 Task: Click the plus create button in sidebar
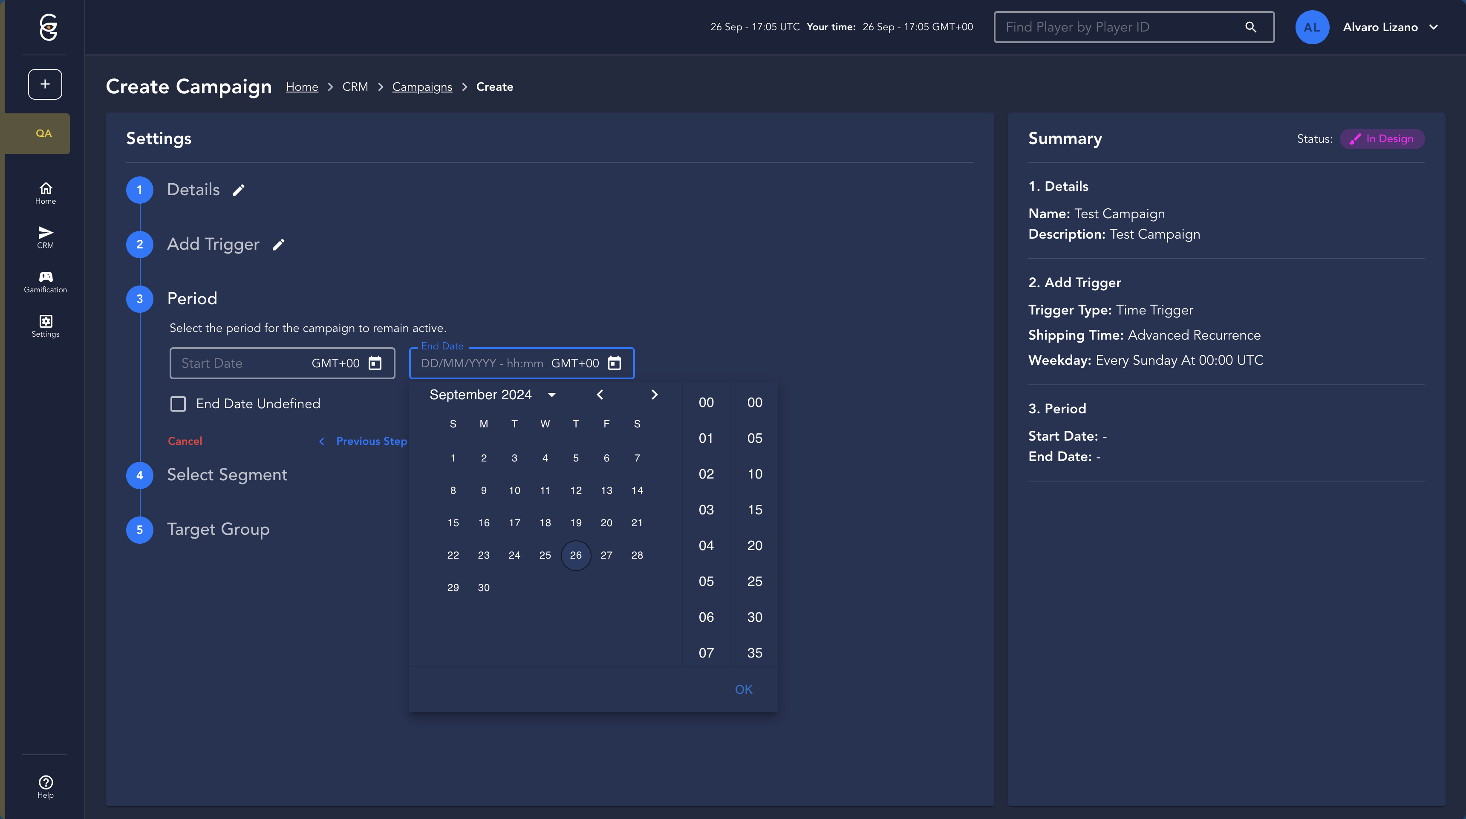[x=45, y=84]
